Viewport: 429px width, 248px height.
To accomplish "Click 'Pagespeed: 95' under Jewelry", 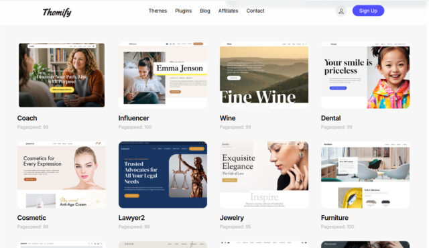I will click(x=235, y=227).
